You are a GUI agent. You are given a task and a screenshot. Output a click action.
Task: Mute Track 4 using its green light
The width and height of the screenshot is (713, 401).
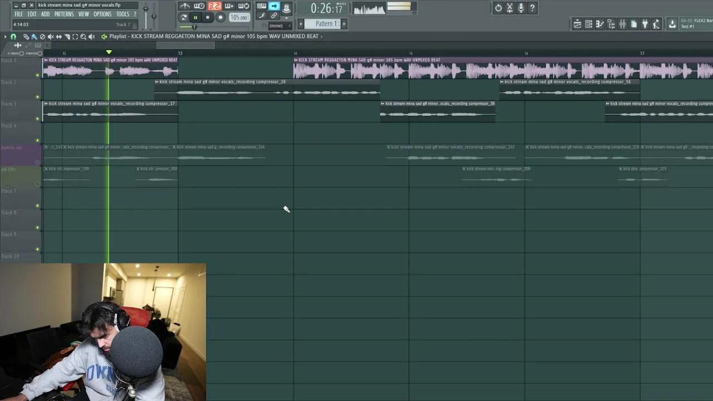click(x=38, y=140)
